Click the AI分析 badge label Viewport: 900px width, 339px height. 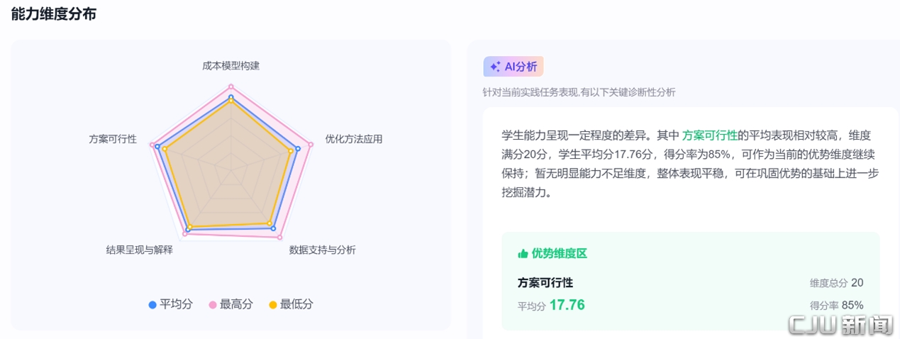click(x=521, y=67)
